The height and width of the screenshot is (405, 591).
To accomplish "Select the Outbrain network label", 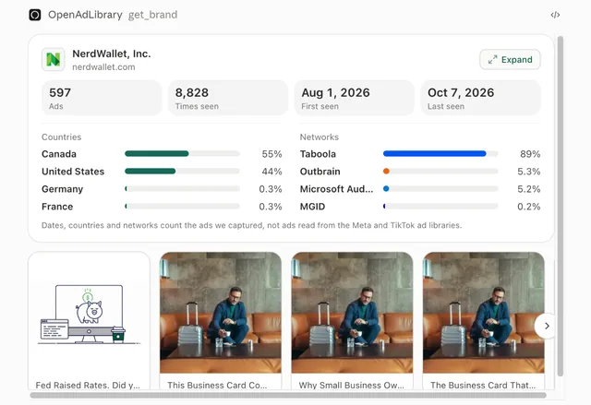I will 320,172.
